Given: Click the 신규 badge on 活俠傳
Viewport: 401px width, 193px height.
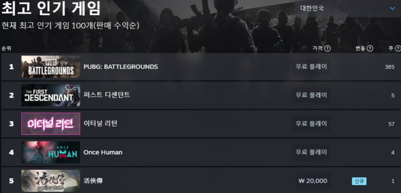Looking at the screenshot, I should (x=359, y=181).
